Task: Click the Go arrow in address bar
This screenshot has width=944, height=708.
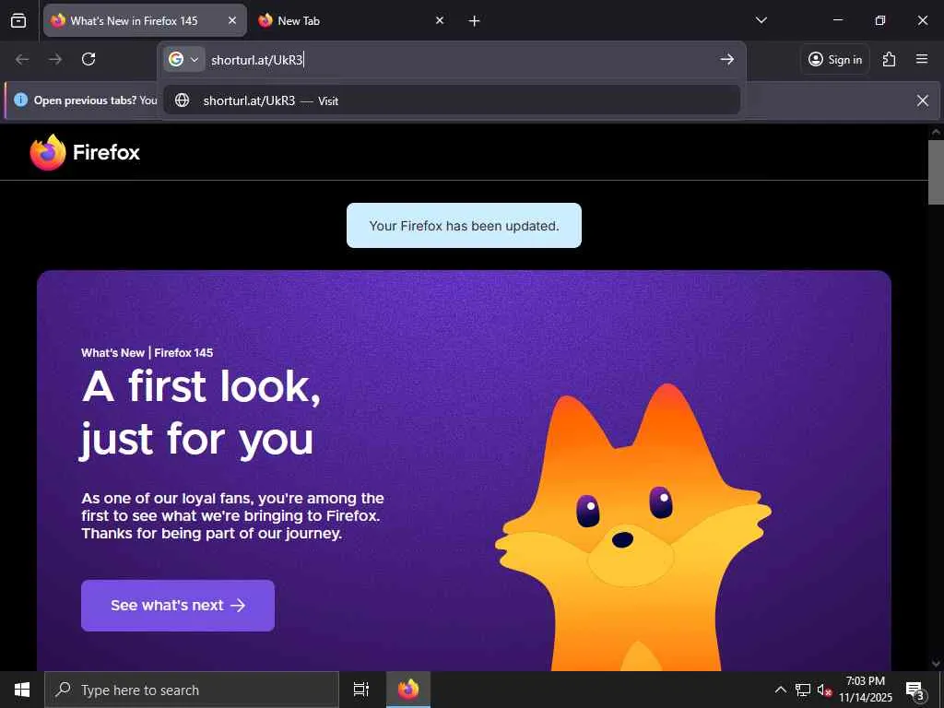Action: (726, 59)
